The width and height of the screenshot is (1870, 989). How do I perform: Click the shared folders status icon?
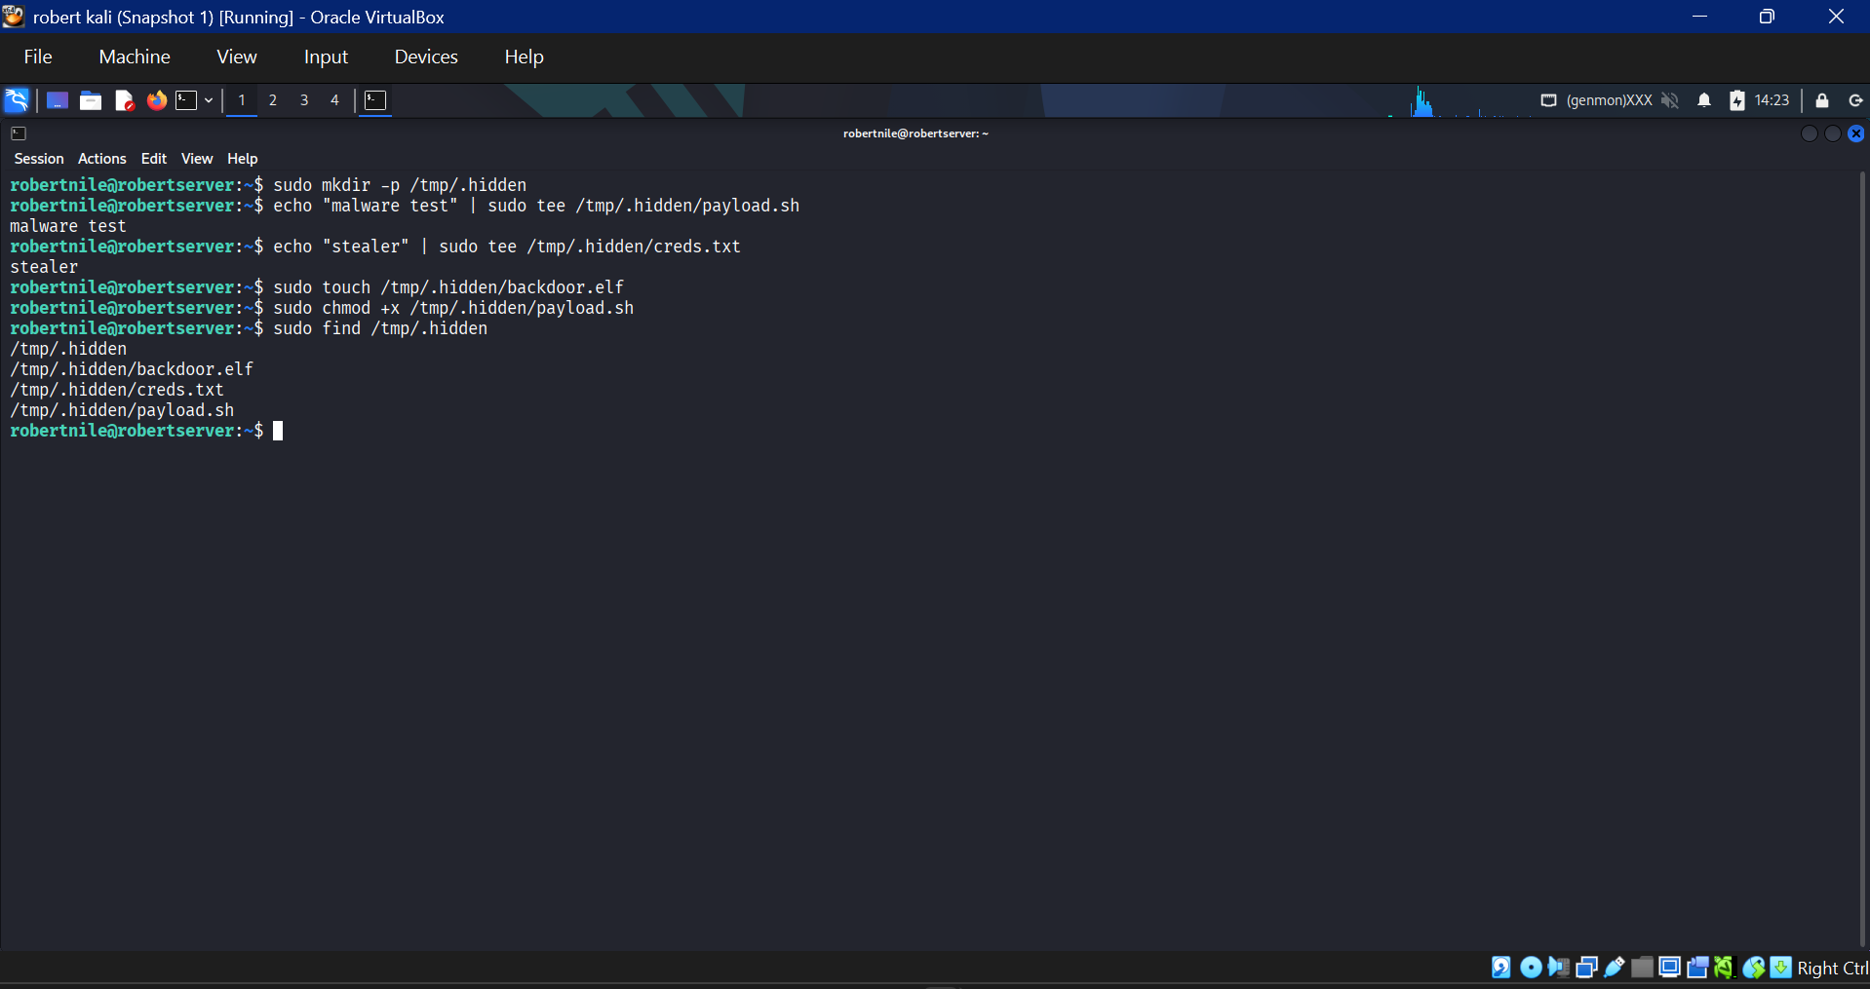[1643, 967]
